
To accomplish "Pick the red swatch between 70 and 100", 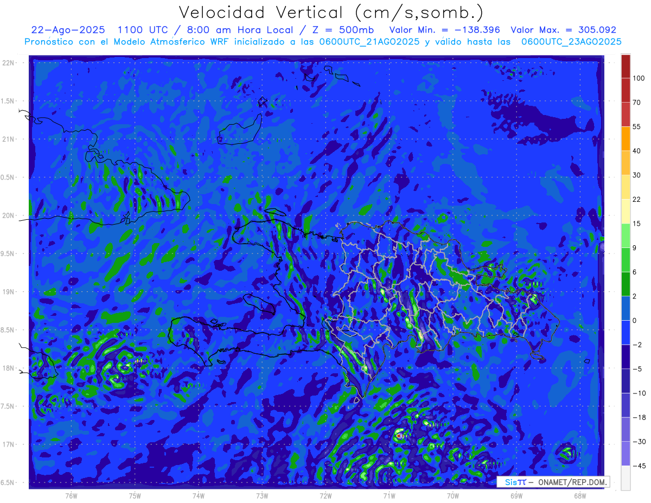I will click(626, 90).
